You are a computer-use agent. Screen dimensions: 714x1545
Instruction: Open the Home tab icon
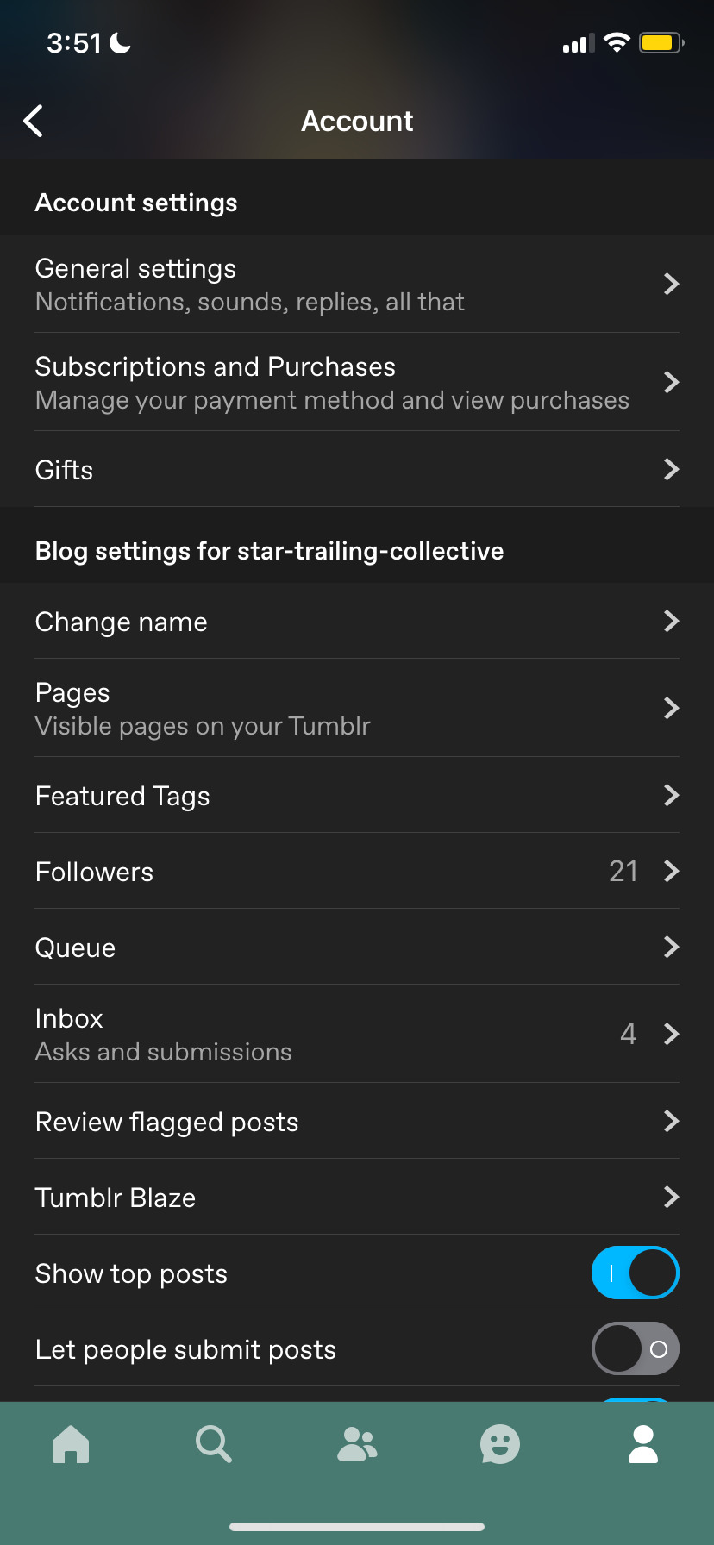(x=71, y=1444)
